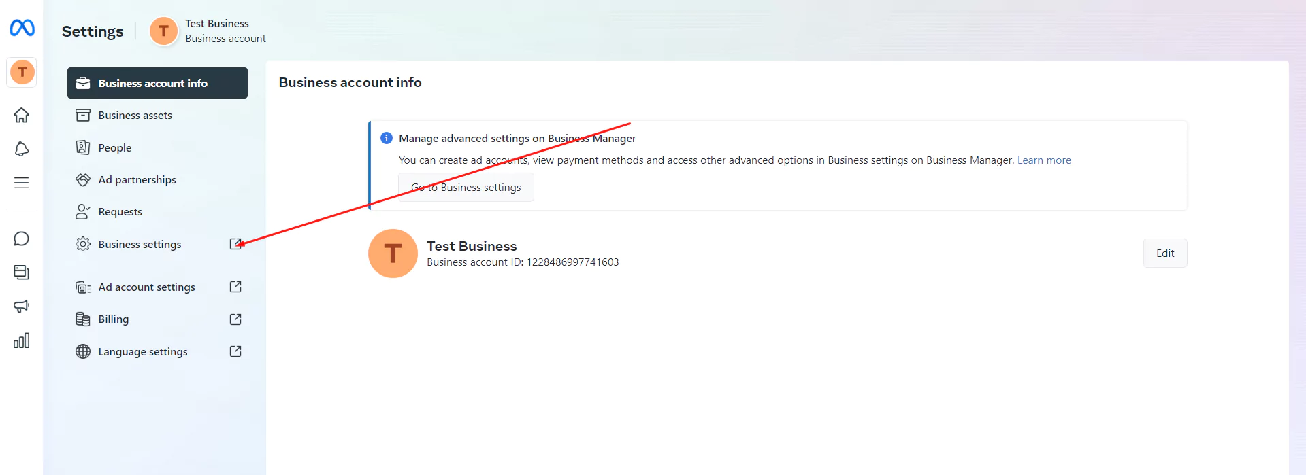Open Requests in settings sidebar

[x=120, y=212]
